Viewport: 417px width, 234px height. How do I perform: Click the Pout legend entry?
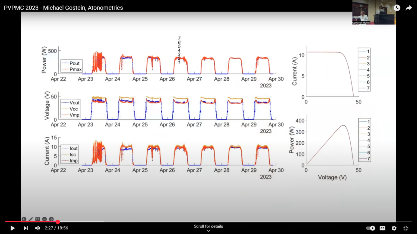click(x=71, y=63)
